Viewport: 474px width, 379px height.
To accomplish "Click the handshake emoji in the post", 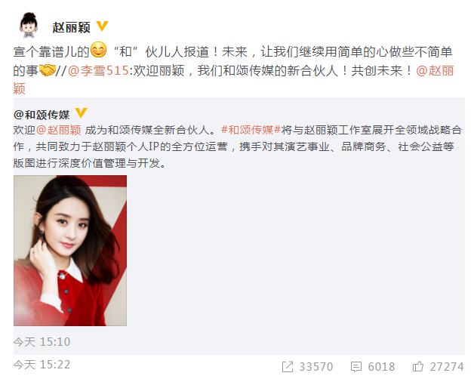I will tap(48, 70).
